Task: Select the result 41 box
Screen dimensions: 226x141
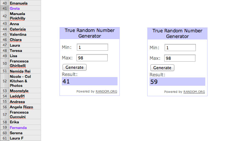Action: pyautogui.click(x=90, y=81)
